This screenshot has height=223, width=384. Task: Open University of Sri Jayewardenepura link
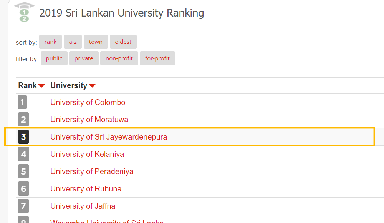pyautogui.click(x=109, y=137)
